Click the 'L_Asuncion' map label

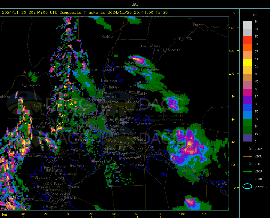(150, 70)
